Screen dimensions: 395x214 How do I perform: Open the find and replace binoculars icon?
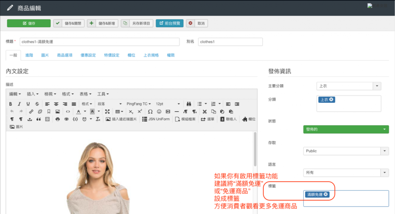(189, 104)
